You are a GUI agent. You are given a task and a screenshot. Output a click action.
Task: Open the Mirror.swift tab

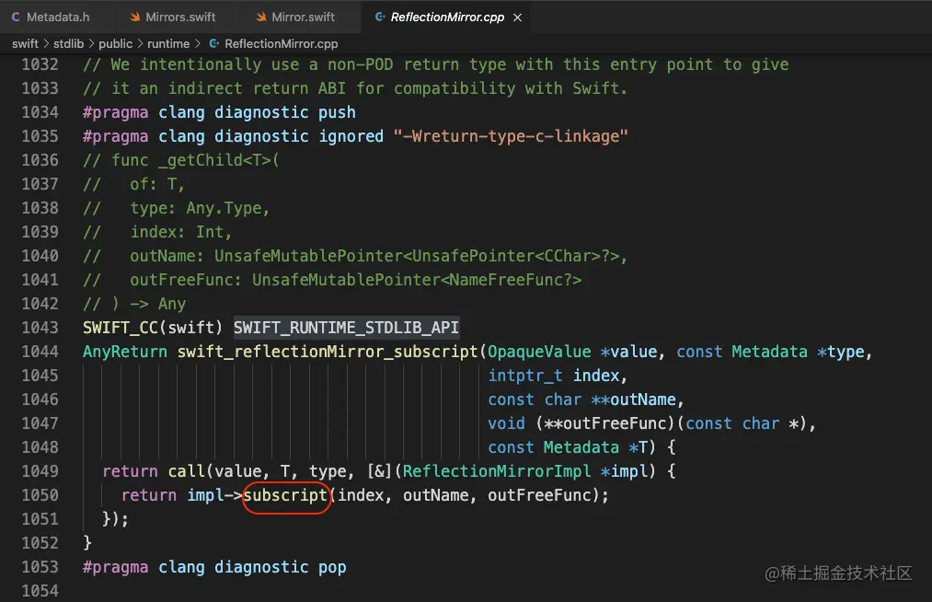tap(303, 17)
